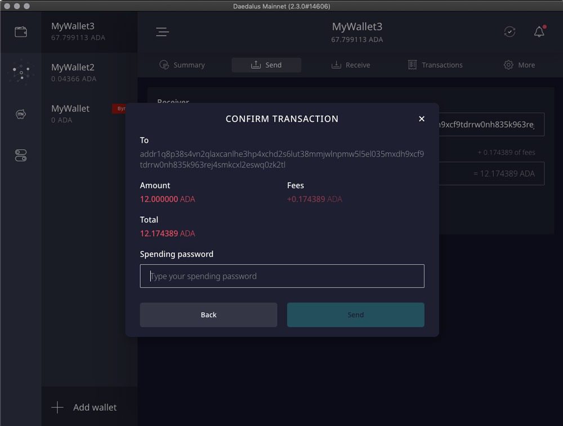Image resolution: width=563 pixels, height=426 pixels.
Task: Go Back from the confirmation dialog
Action: (208, 314)
